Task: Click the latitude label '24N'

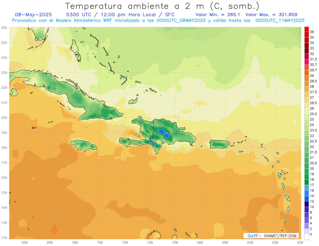Action: pos(4,58)
